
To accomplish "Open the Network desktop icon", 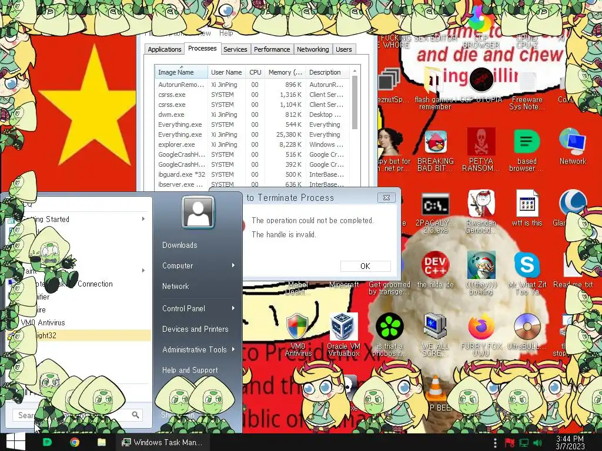I will click(x=573, y=142).
